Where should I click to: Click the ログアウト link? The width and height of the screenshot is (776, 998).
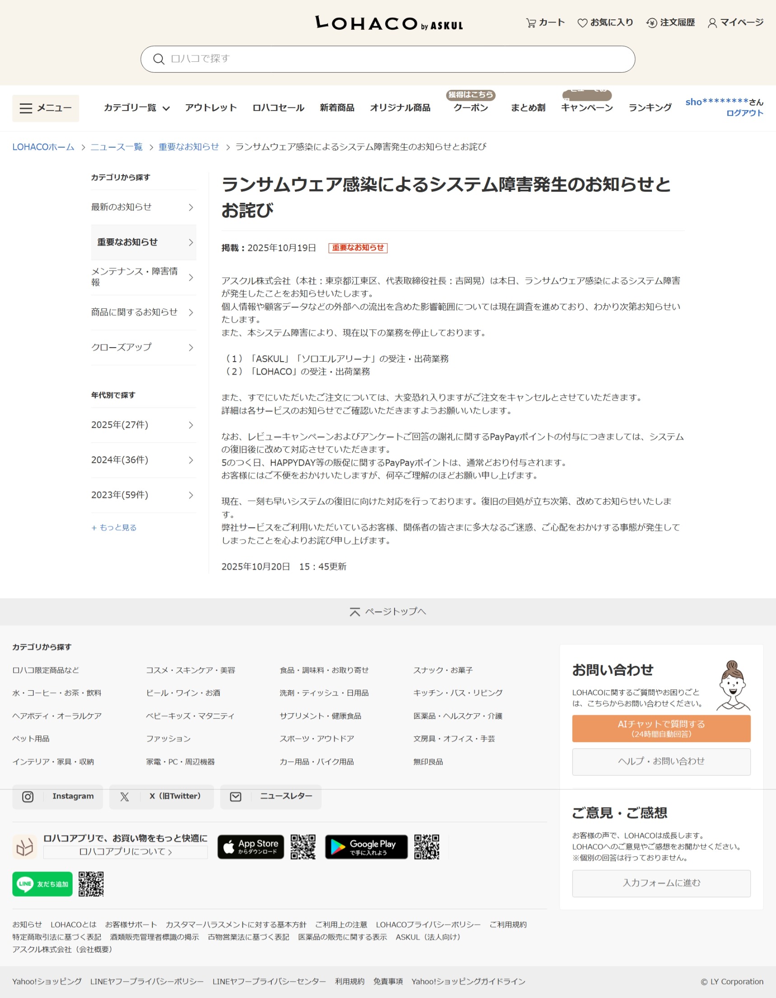click(744, 113)
